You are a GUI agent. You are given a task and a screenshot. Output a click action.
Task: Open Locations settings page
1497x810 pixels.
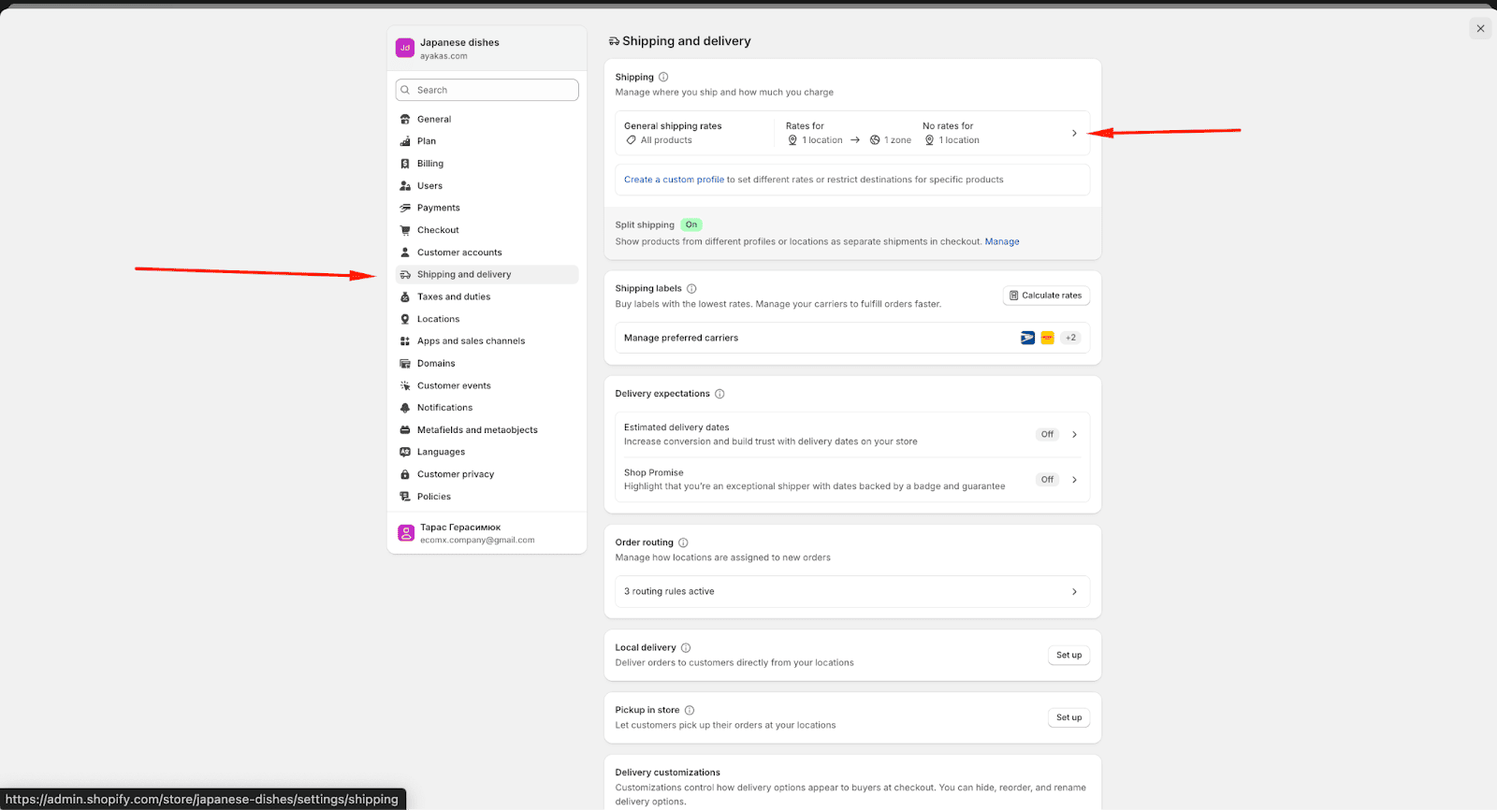tap(487, 319)
